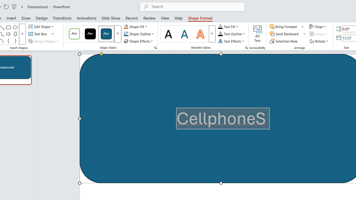The width and height of the screenshot is (356, 200).
Task: Open Customize Quick Access Toolbar dropdown
Action: click(x=22, y=7)
